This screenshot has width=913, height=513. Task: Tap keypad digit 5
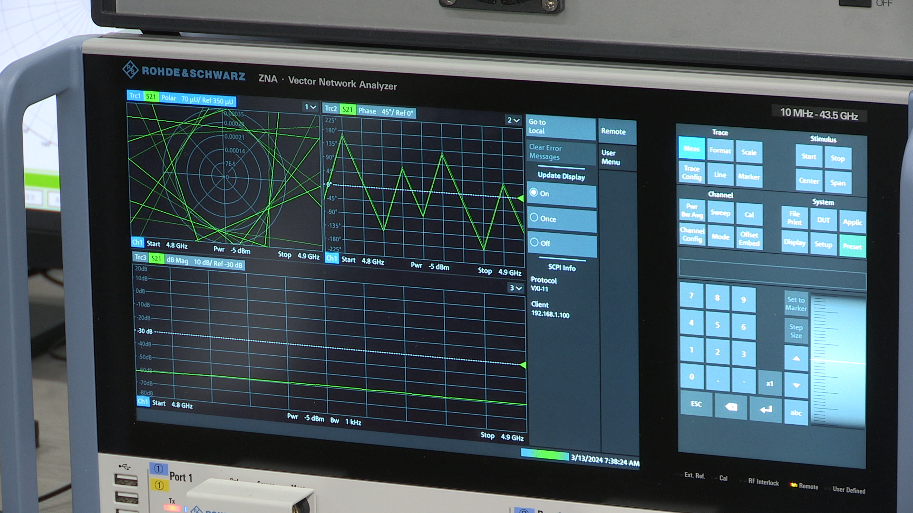click(717, 325)
